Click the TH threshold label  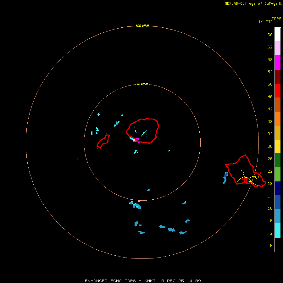270,245
